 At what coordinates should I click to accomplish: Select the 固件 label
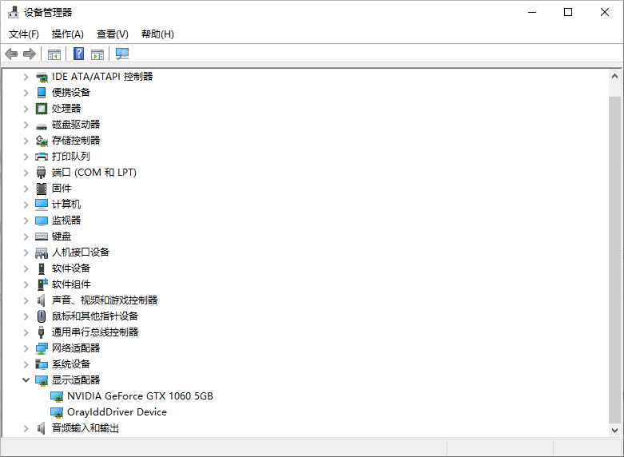click(62, 188)
